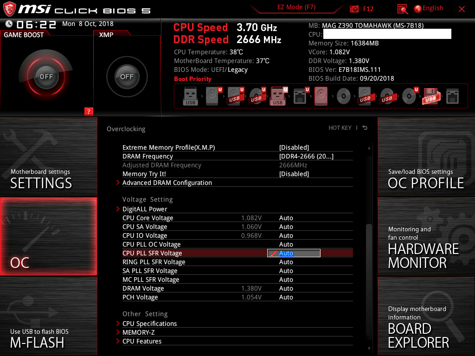
Task: Click the Boot Priority heading
Action: point(193,79)
